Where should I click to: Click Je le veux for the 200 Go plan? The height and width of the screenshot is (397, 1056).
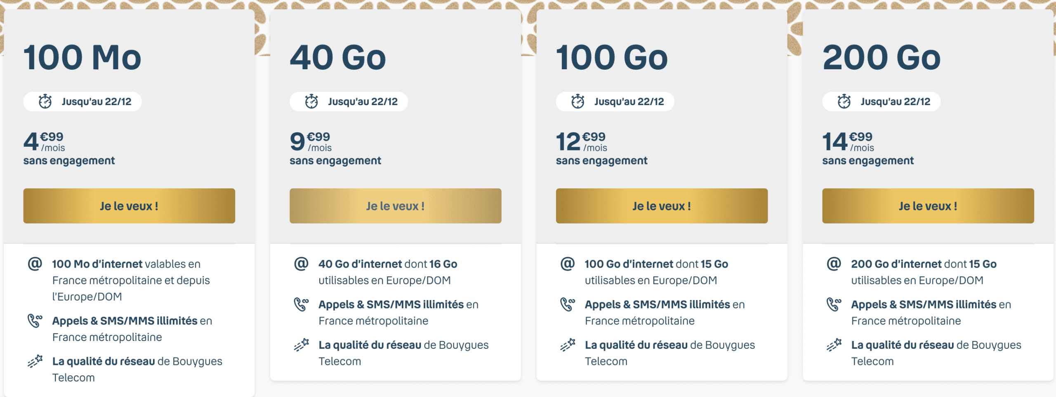[x=927, y=206]
